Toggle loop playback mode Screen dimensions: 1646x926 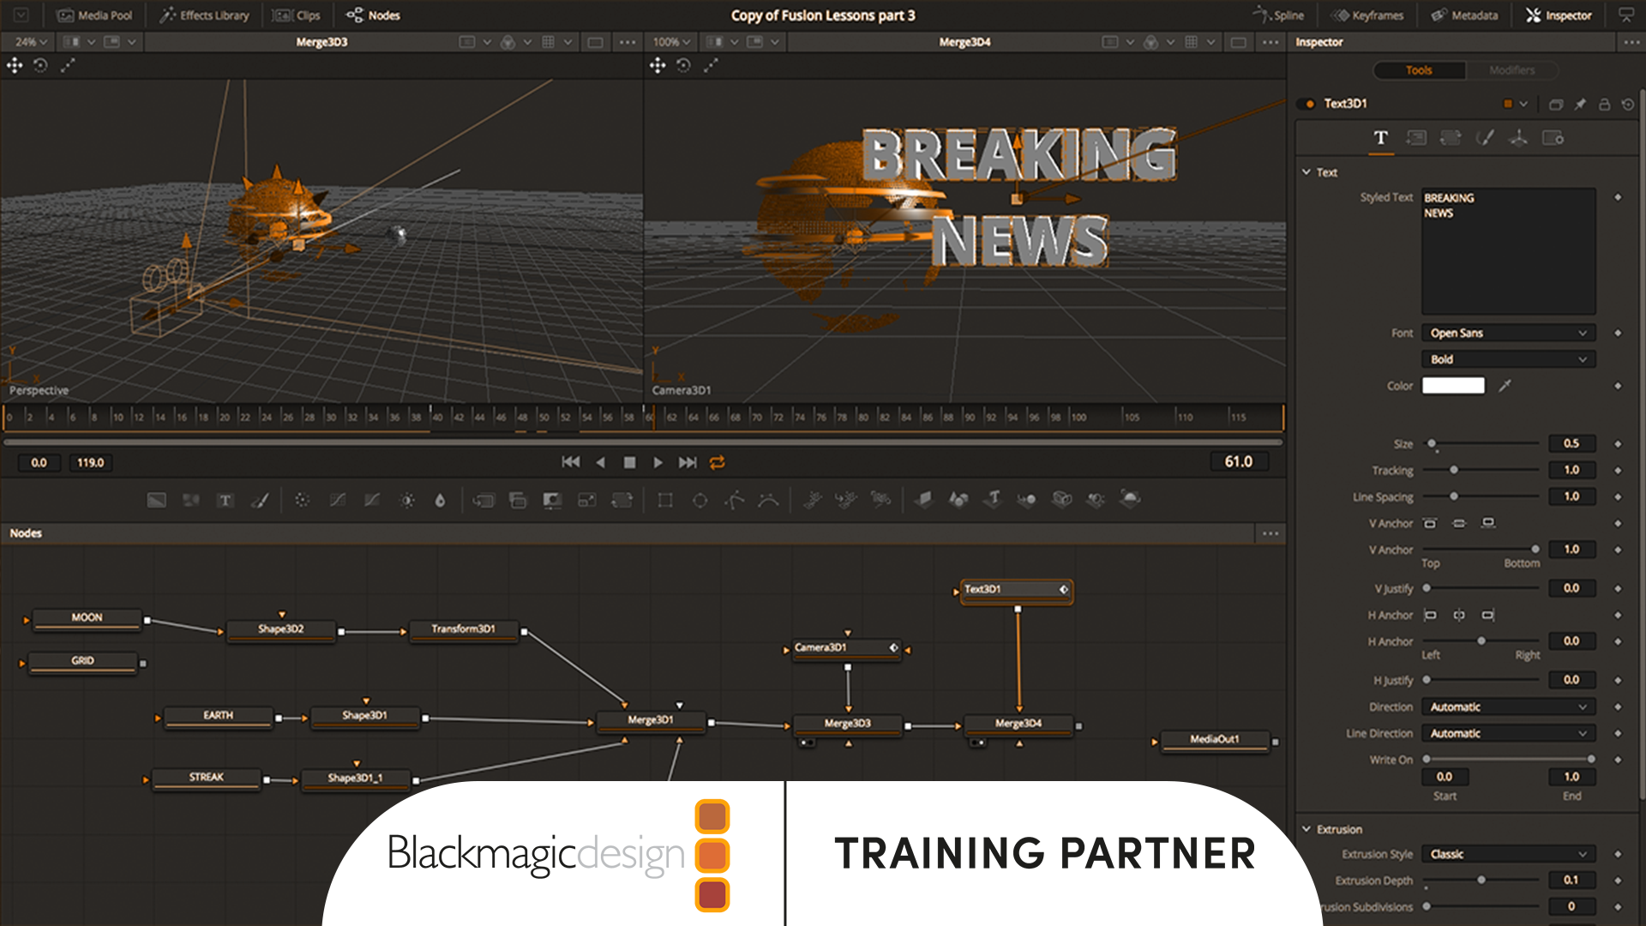coord(718,462)
